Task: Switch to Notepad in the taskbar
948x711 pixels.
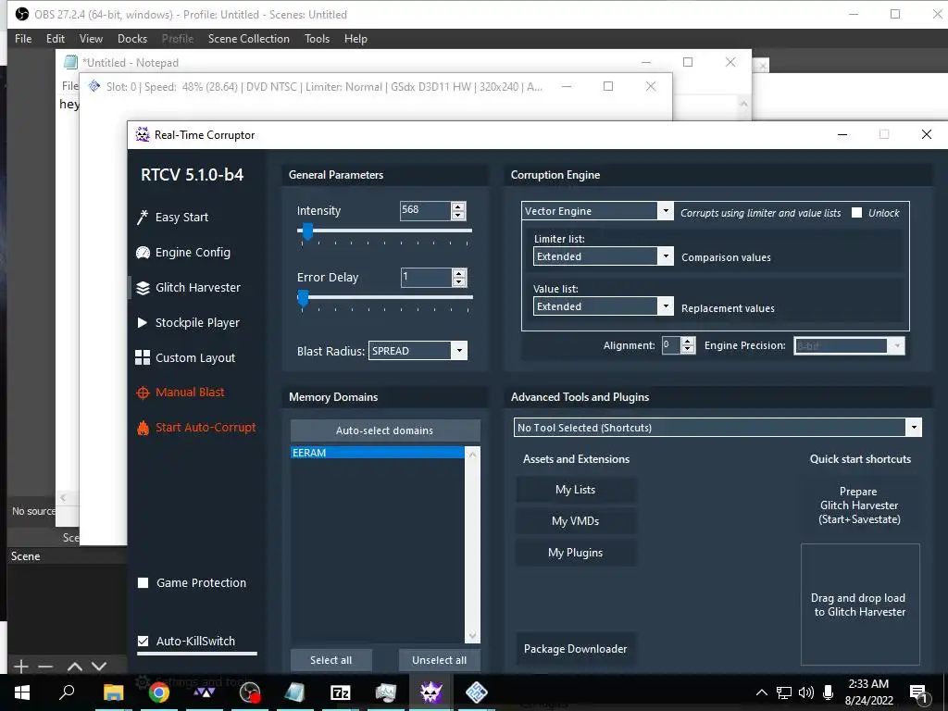Action: (x=294, y=692)
